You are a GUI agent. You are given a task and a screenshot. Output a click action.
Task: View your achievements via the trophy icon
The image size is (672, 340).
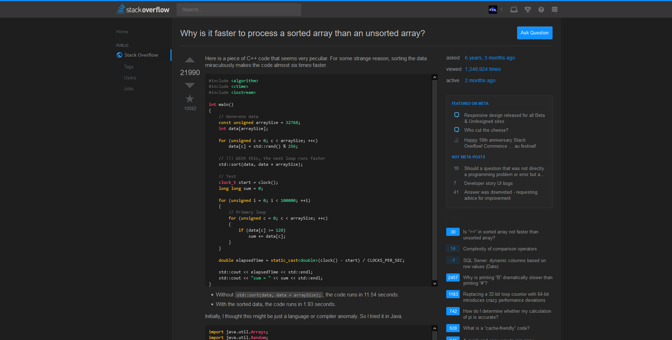(527, 10)
